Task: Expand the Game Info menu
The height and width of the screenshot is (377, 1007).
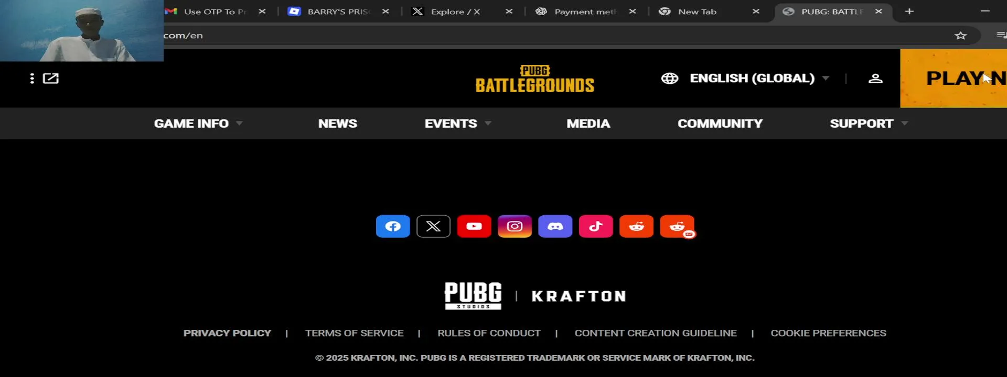Action: 198,124
